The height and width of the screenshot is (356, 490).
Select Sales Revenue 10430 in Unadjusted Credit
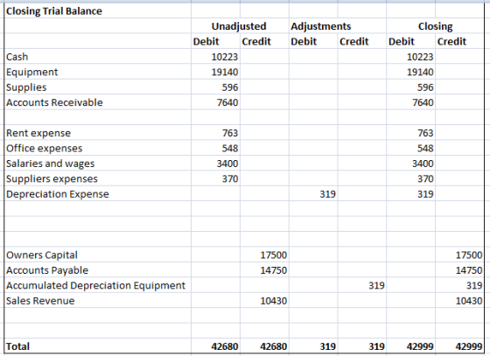click(273, 301)
